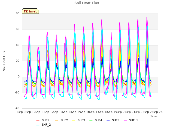Image resolution: width=174 pixels, height=130 pixels.
Task: Toggle the SHF2 legend entry
Action: (61, 120)
